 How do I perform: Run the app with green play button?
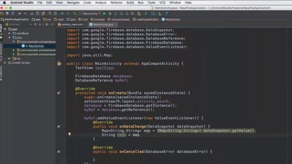[104, 13]
